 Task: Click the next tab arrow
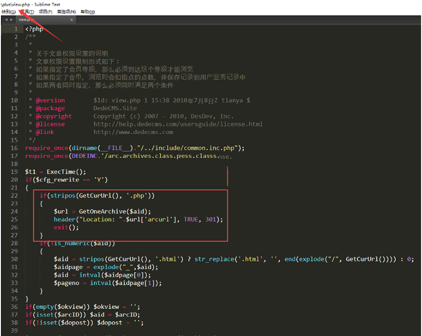(x=11, y=20)
